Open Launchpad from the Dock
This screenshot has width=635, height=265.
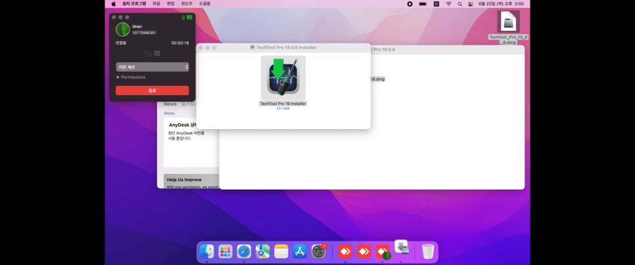pos(225,251)
